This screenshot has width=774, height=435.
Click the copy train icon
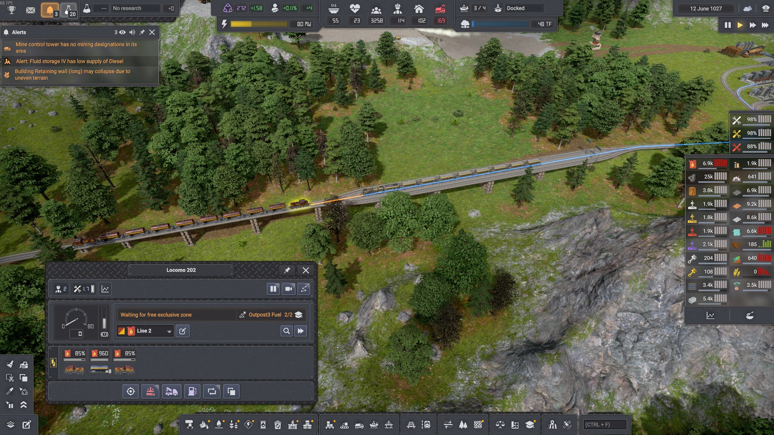coord(231,391)
